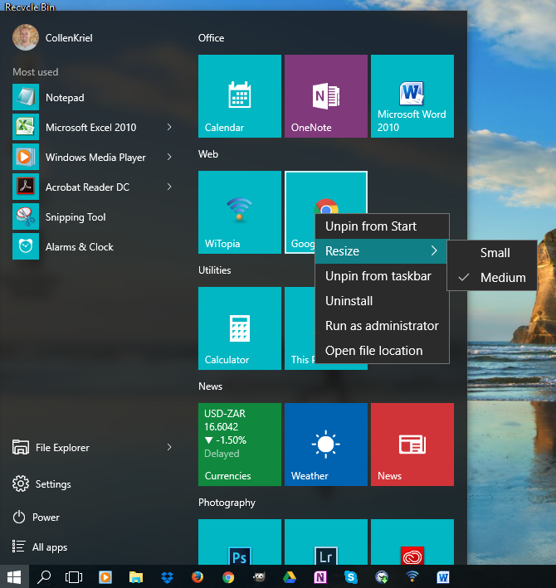This screenshot has height=588, width=556.
Task: Open Windows Media Player taskbar icon
Action: click(x=105, y=576)
